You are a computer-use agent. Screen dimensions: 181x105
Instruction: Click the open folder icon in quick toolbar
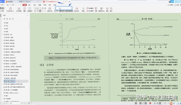pyautogui.click(x=8, y=5)
